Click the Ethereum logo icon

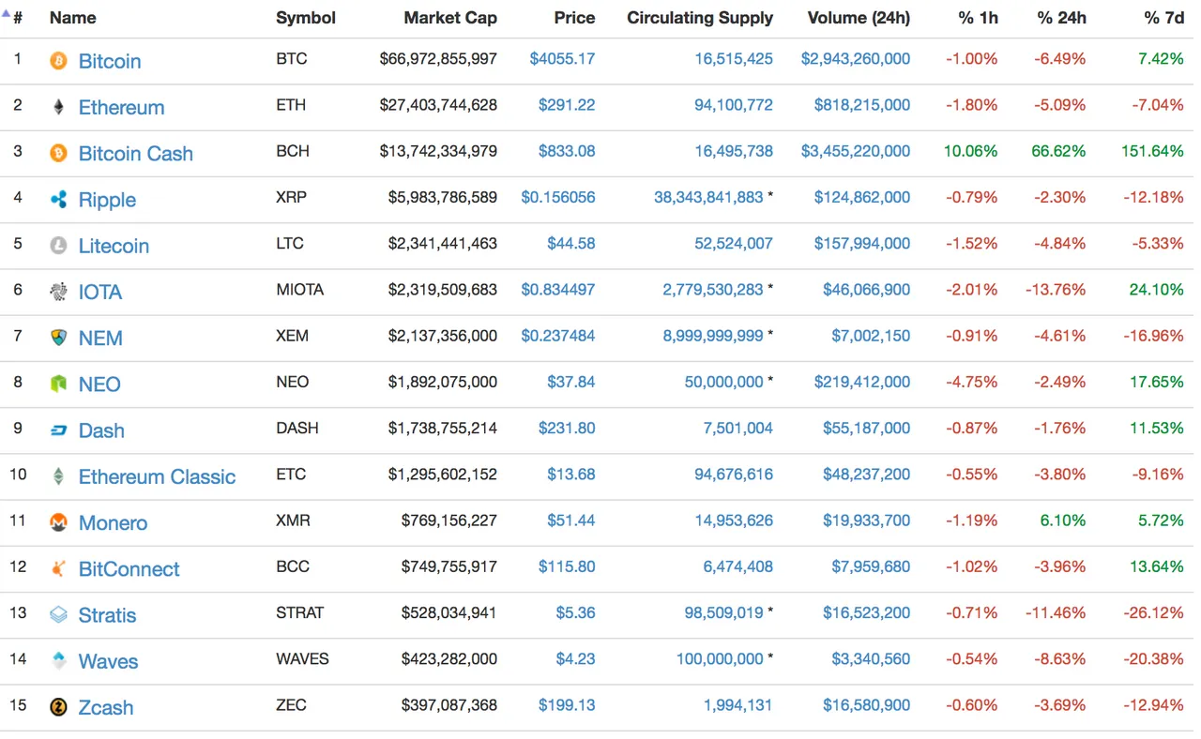[58, 107]
